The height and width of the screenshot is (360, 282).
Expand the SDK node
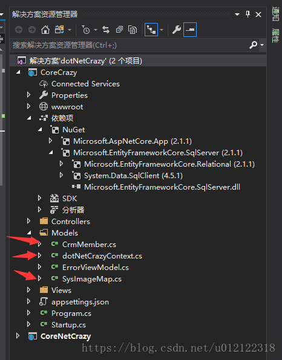pyautogui.click(x=39, y=198)
